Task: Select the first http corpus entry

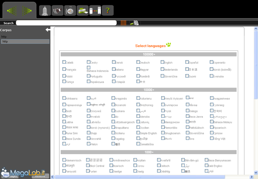Action: click(4, 37)
